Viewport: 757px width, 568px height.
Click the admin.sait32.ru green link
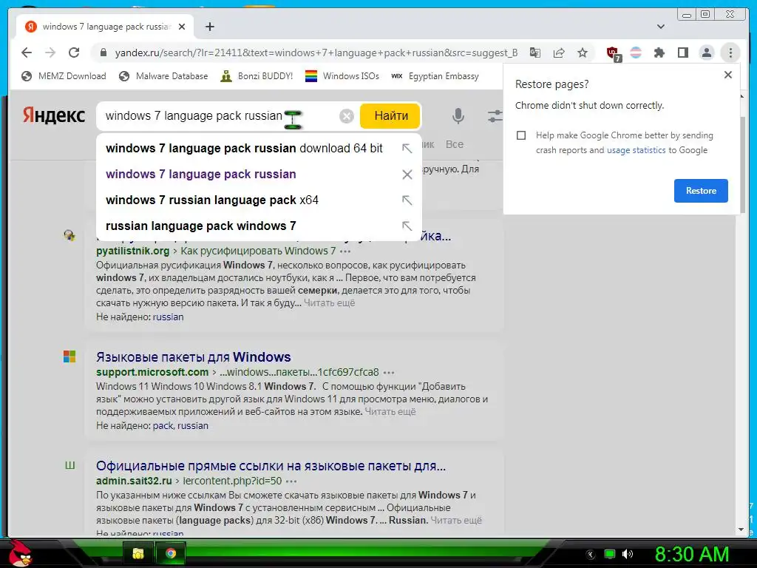pos(134,481)
